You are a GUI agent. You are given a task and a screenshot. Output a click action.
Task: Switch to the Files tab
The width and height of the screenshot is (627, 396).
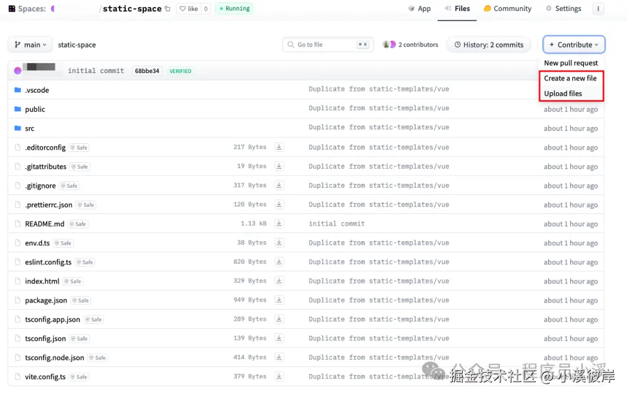click(457, 8)
